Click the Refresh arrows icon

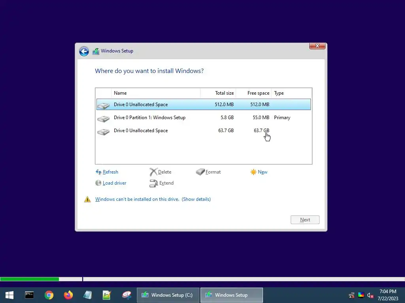pos(98,172)
